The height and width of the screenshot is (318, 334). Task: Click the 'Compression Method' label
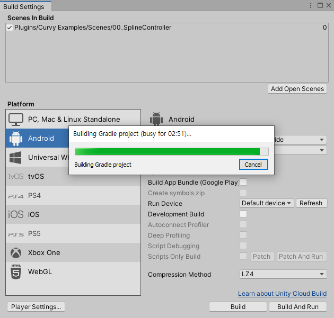[180, 275]
